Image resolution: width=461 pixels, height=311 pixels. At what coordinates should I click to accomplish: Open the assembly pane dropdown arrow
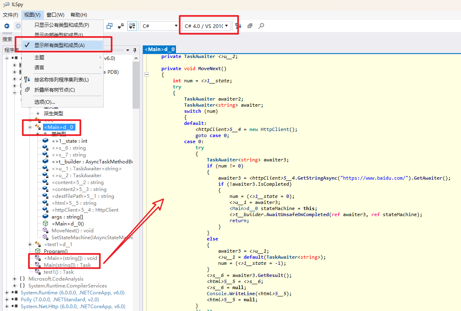[x=128, y=50]
